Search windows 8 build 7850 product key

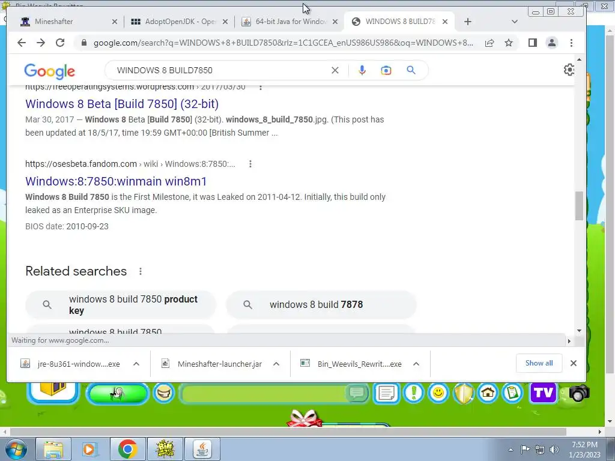click(x=121, y=304)
